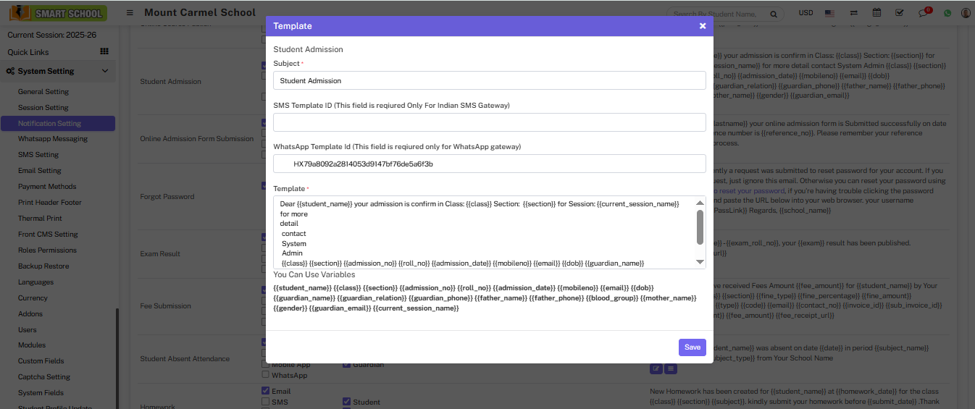Open the calendar icon in header
The image size is (975, 409).
[876, 13]
